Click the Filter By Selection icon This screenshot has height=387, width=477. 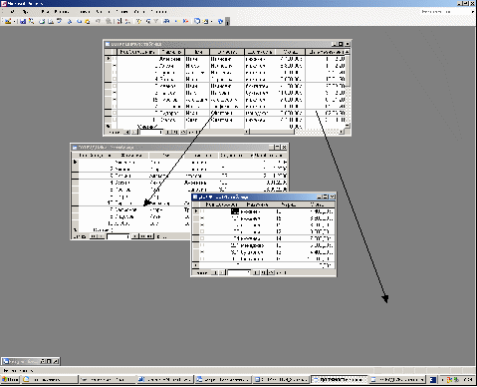(x=138, y=21)
